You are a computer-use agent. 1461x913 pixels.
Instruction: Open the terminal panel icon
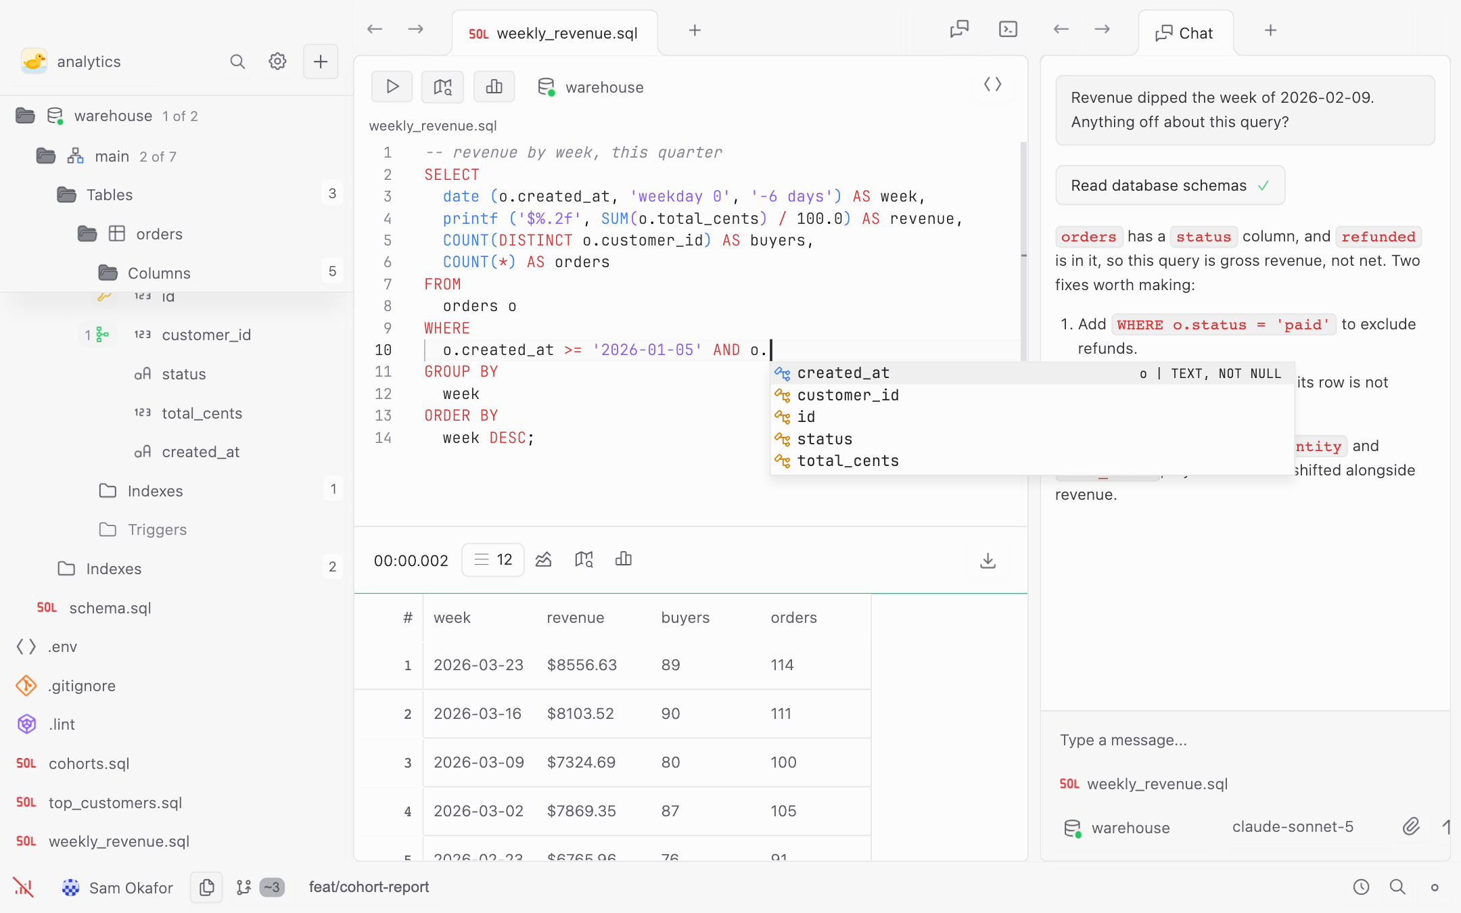point(1008,29)
